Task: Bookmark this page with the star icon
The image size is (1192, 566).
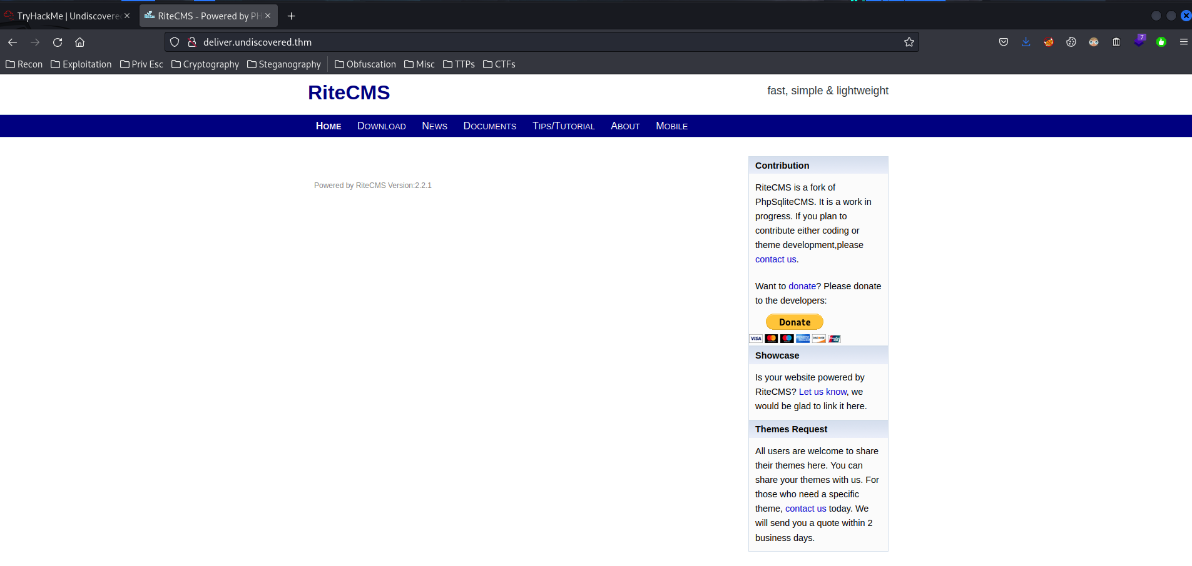Action: 909,42
